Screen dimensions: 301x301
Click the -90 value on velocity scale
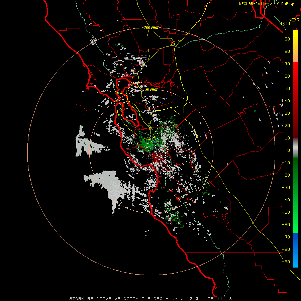pyautogui.click(x=286, y=262)
